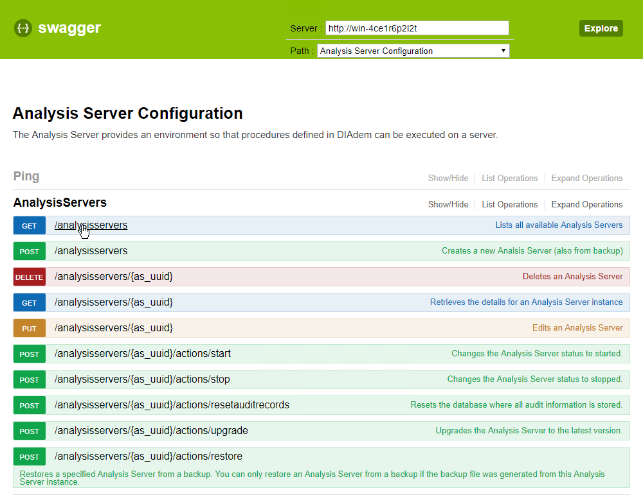Click the Explore button
Image resolution: width=643 pixels, height=495 pixels.
point(601,28)
